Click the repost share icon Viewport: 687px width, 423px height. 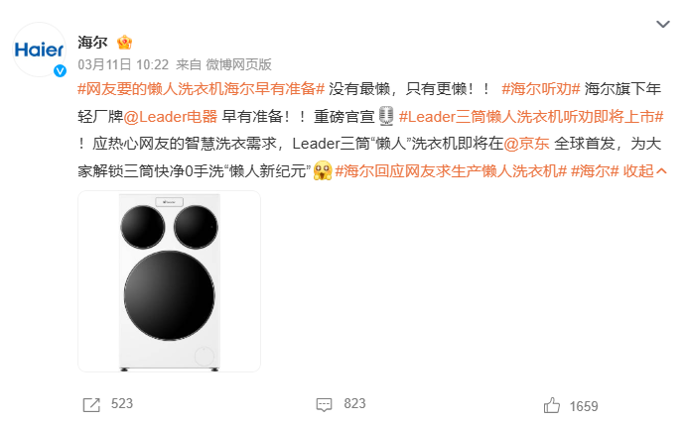[x=91, y=404]
